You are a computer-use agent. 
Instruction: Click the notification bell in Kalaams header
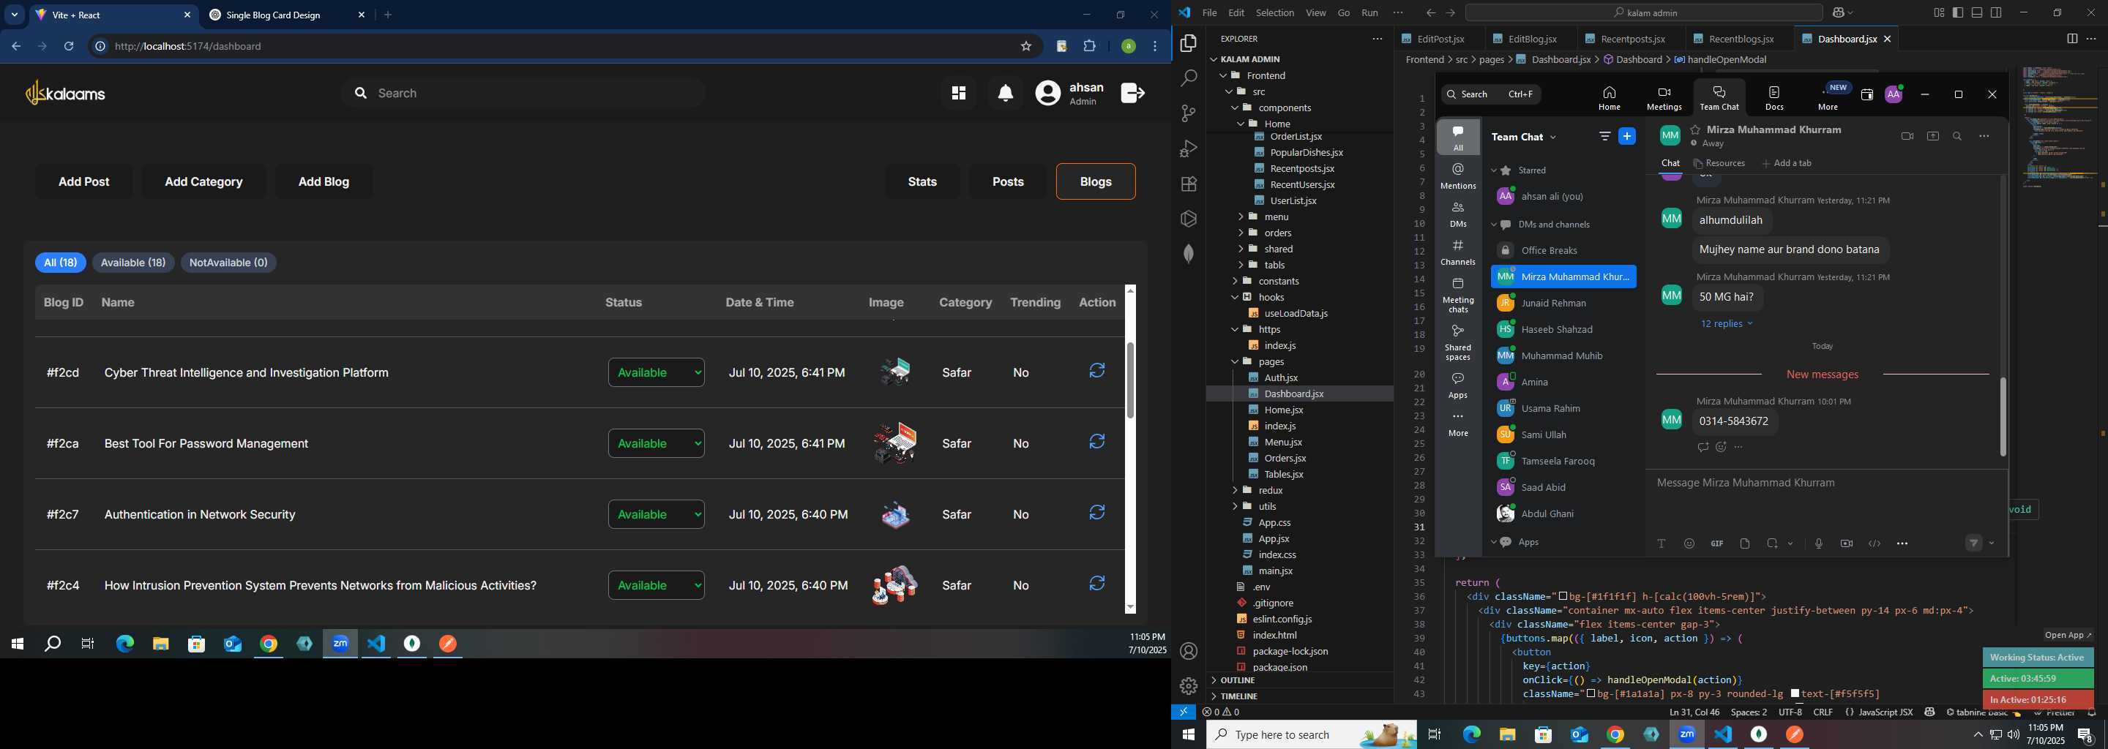point(1006,93)
